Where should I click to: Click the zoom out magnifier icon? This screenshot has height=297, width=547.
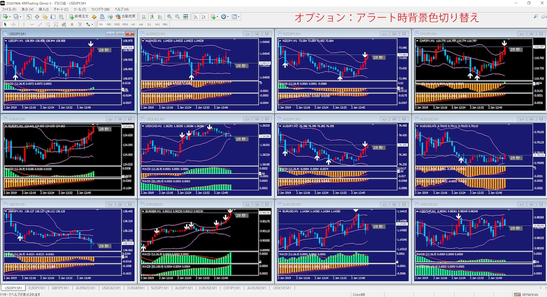point(178,17)
